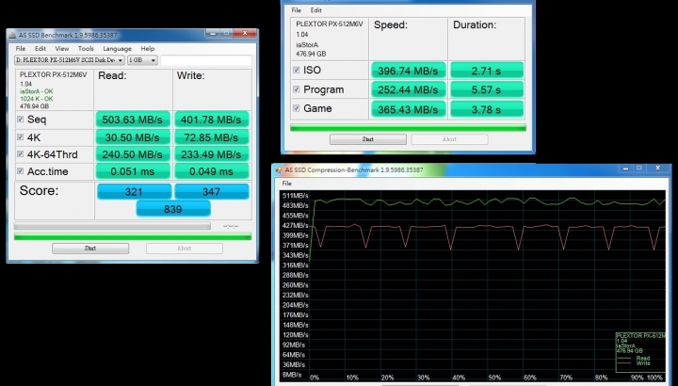Click the Read legend entry in compression graph
678x386 pixels.
[x=642, y=358]
